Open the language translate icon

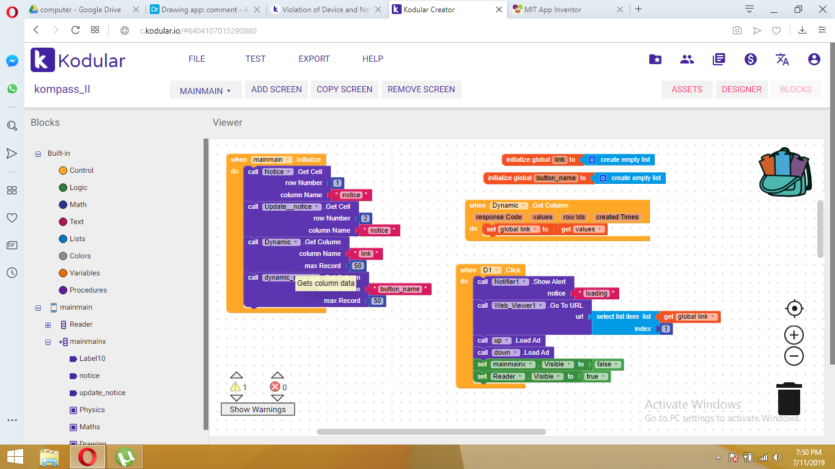click(x=782, y=59)
